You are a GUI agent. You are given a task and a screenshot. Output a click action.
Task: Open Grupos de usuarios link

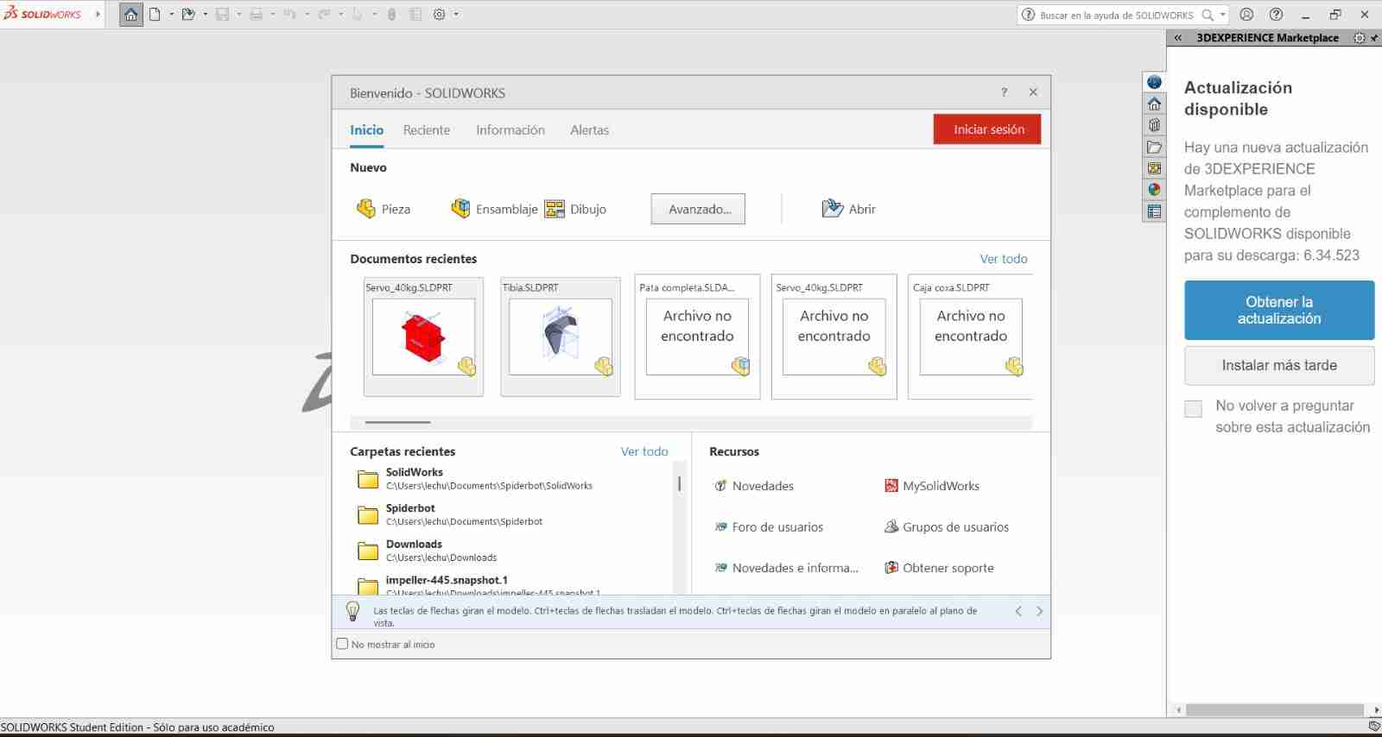coord(947,527)
